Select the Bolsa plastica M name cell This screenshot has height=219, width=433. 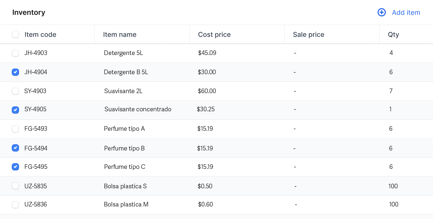point(126,204)
